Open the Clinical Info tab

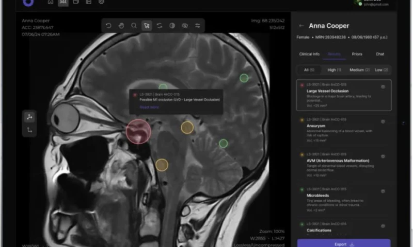(309, 54)
